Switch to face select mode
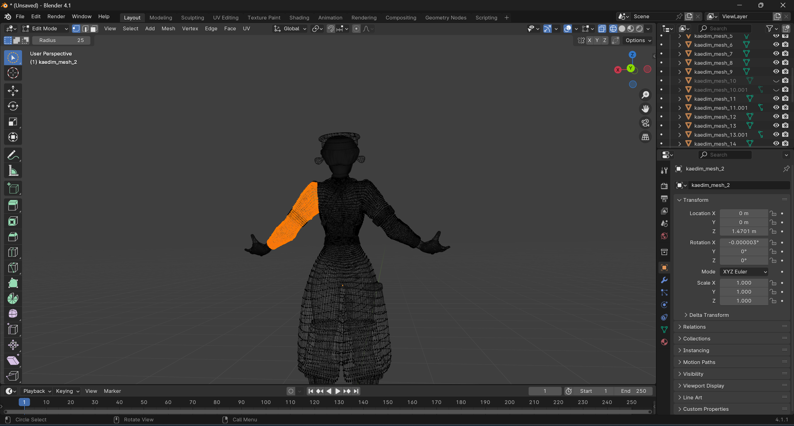794x426 pixels. [x=94, y=29]
